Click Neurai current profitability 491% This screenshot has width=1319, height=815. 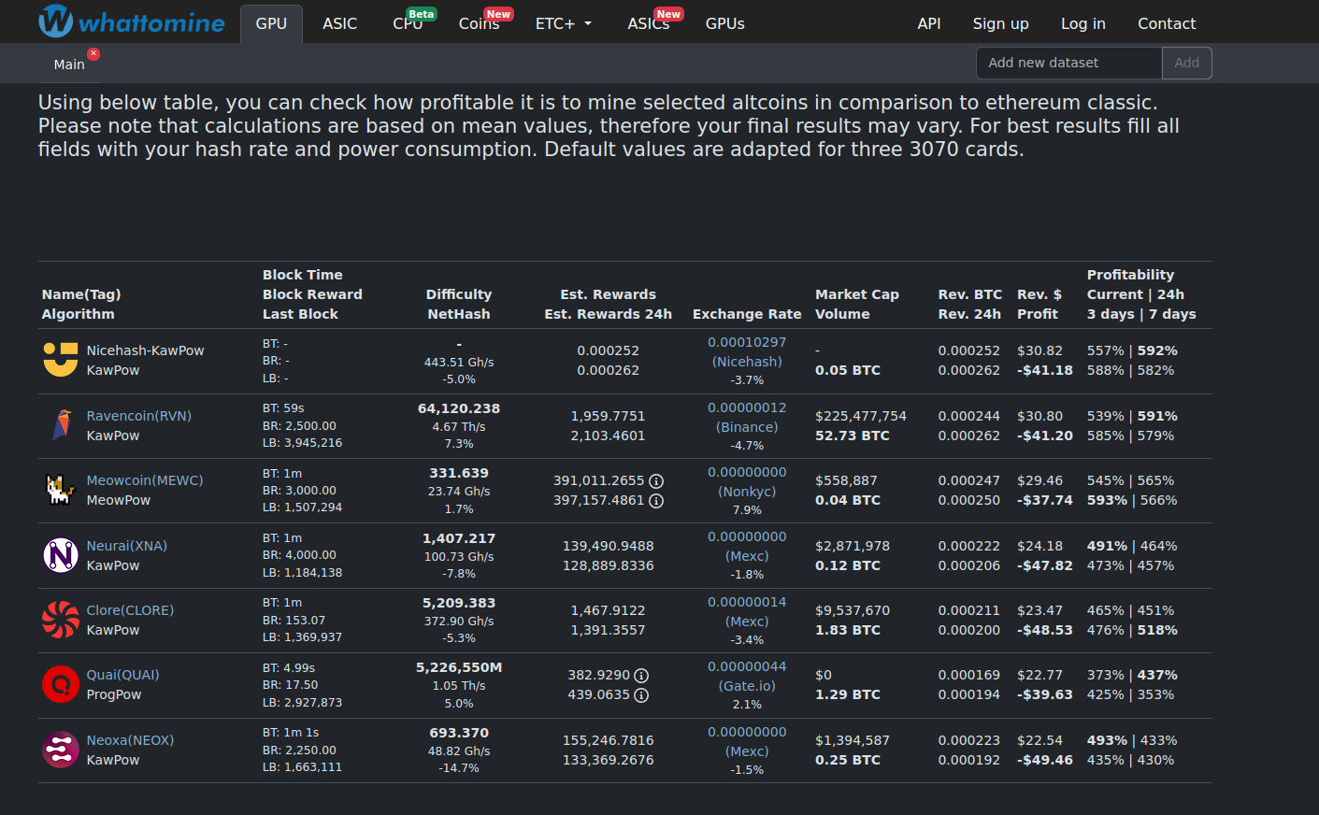pyautogui.click(x=1107, y=546)
